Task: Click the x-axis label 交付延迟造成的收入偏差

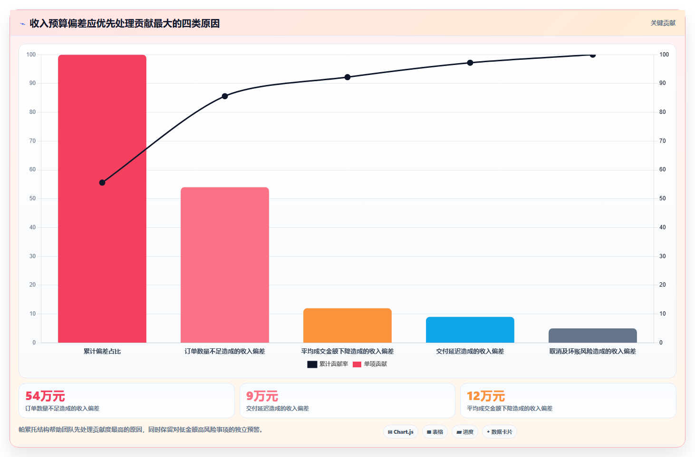Action: coord(470,351)
